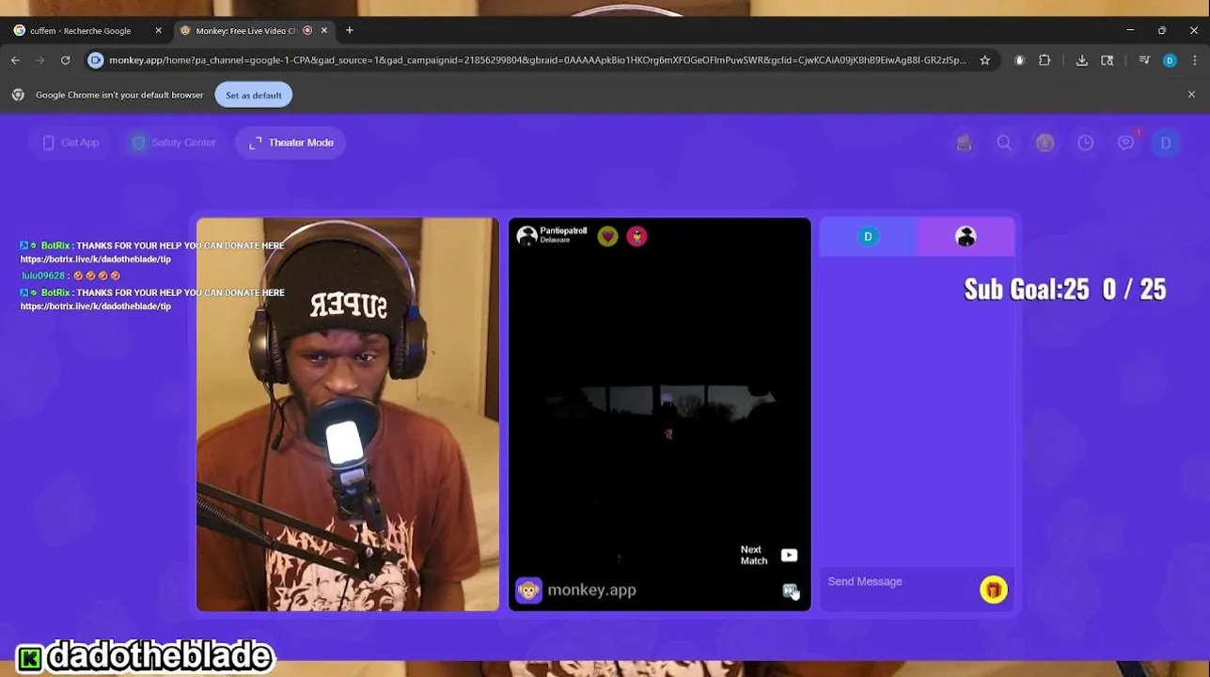Click the first botrix.live donate link
This screenshot has width=1210, height=677.
tap(96, 260)
